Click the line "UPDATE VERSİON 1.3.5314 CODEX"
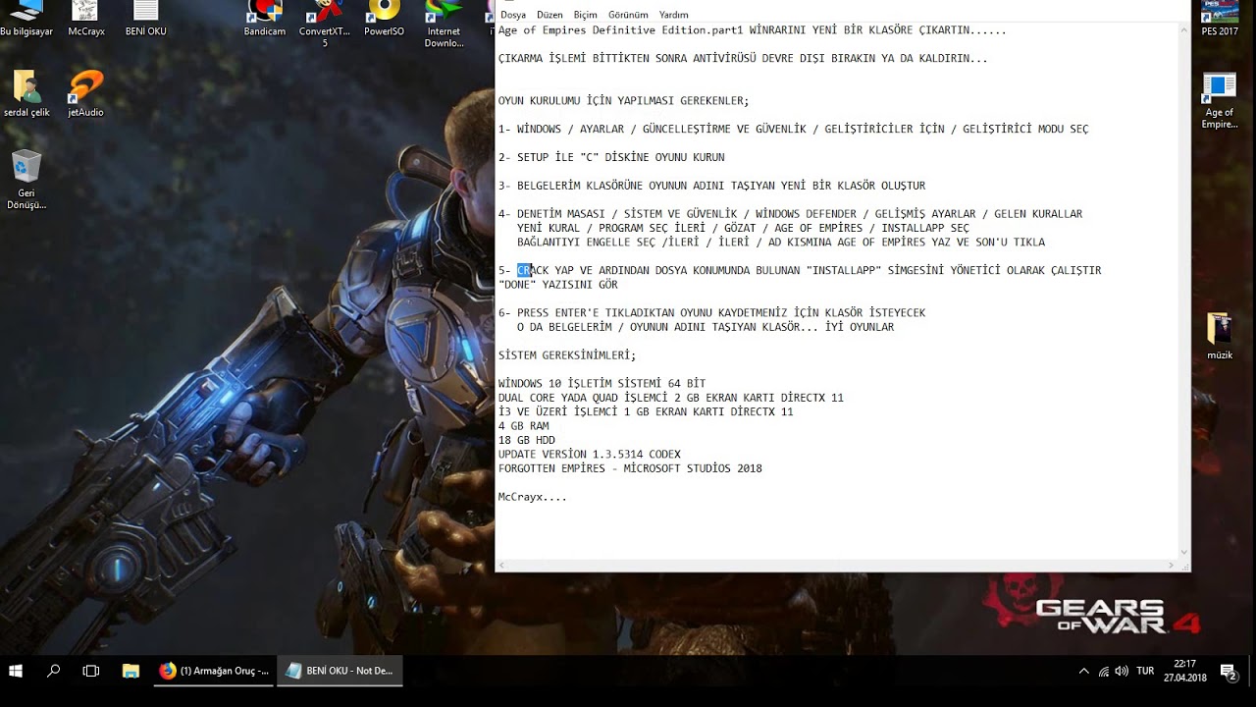The width and height of the screenshot is (1256, 707). coord(589,455)
